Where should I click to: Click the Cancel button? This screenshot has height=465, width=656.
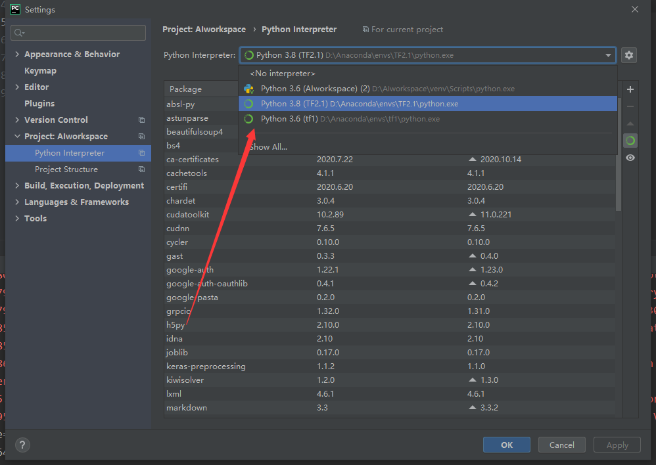coord(561,445)
